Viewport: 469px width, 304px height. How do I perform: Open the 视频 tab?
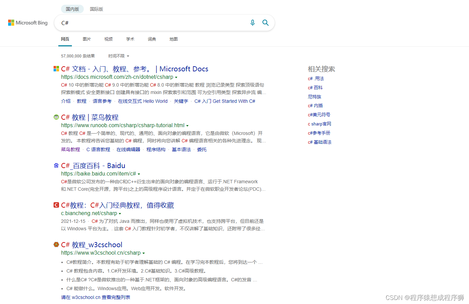pos(109,39)
